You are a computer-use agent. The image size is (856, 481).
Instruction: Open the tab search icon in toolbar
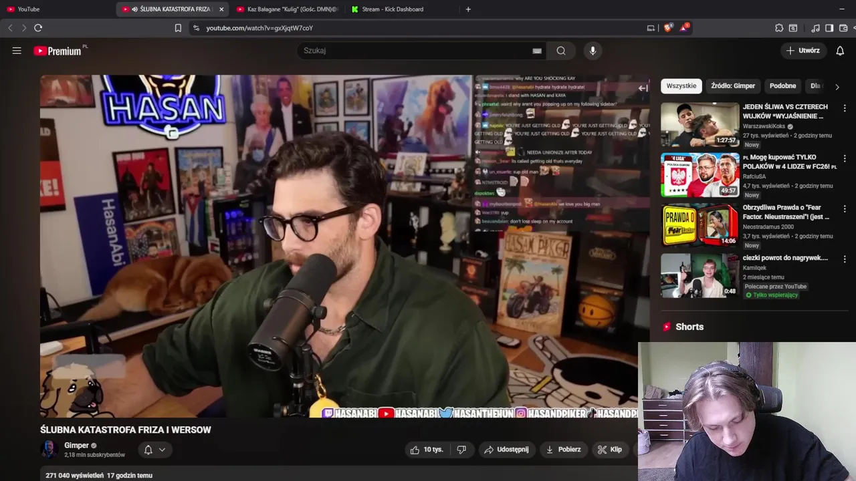click(793, 28)
